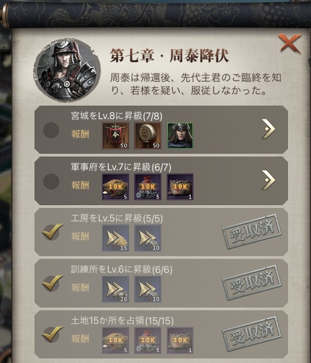This screenshot has height=363, width=311.
Task: Close the chapter scroll with the X
Action: point(289,43)
